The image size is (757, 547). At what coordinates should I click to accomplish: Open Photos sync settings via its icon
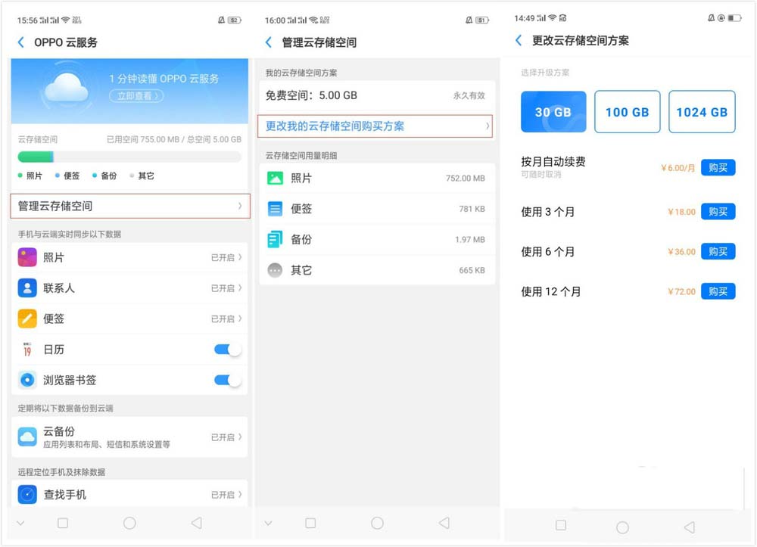coord(26,257)
